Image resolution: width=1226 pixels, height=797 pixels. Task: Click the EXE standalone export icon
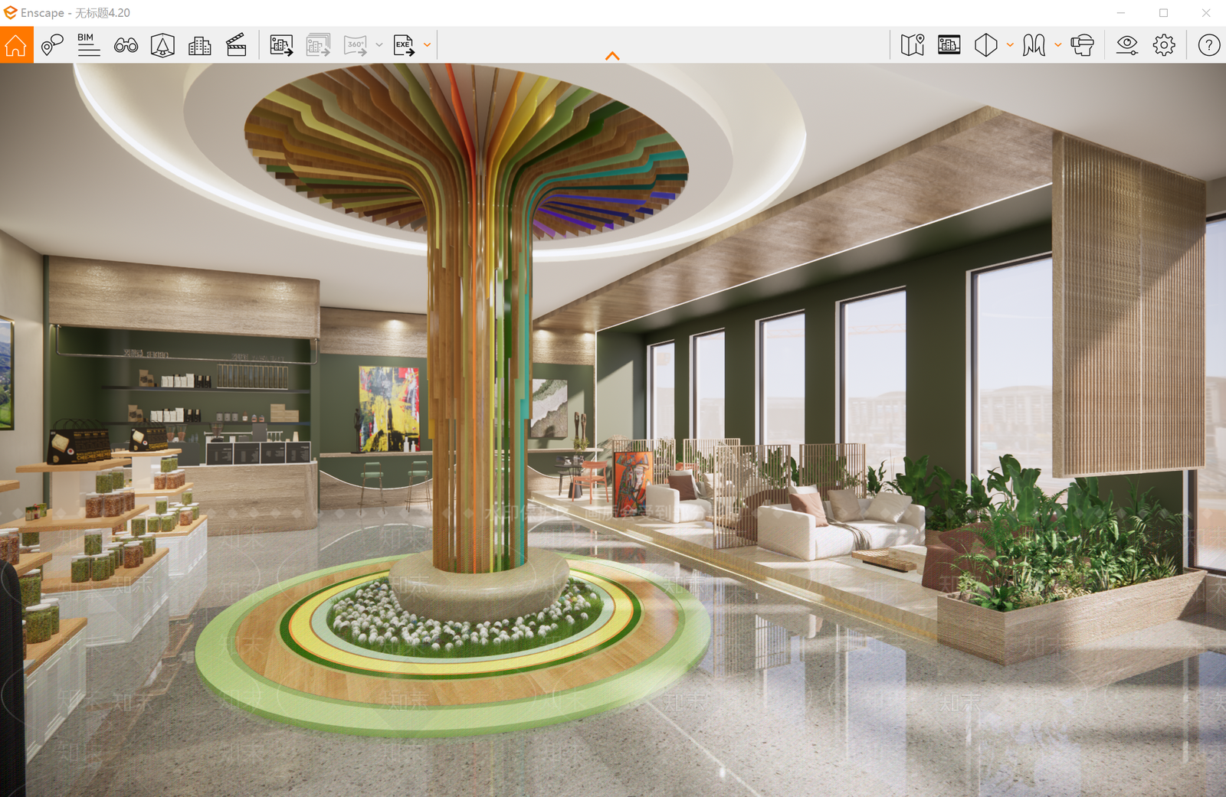coord(404,45)
